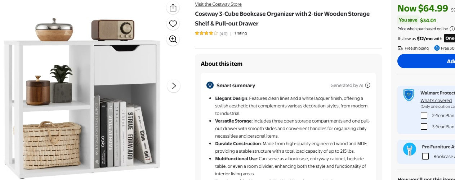
Task: Add item to list with heart icon
Action: click(x=173, y=24)
